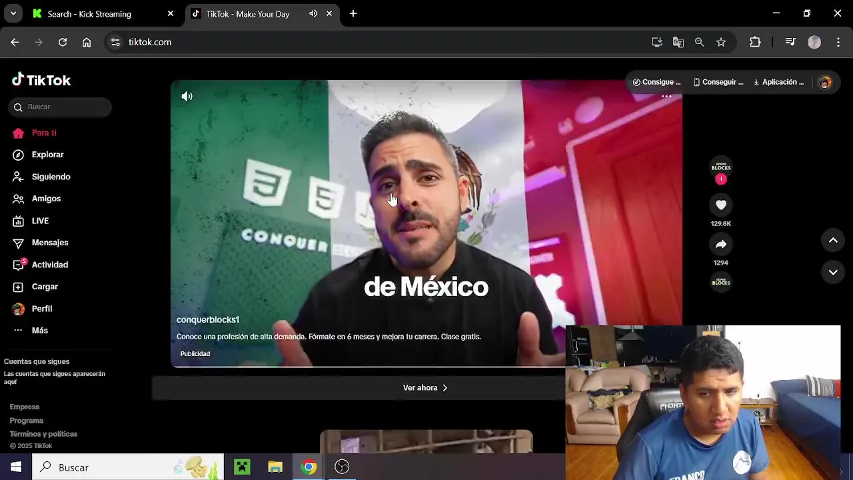Reload the page
The height and width of the screenshot is (480, 853).
click(63, 42)
